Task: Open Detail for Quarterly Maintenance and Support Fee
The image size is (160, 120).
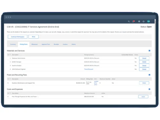Action: tap(144, 83)
